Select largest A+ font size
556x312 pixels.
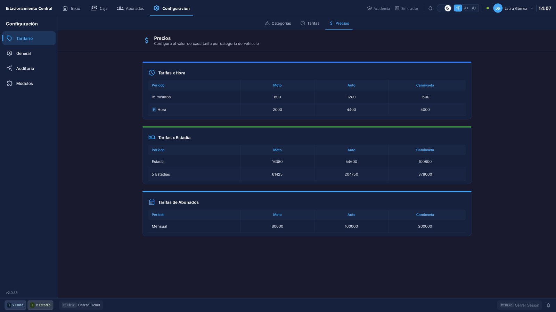click(x=474, y=8)
